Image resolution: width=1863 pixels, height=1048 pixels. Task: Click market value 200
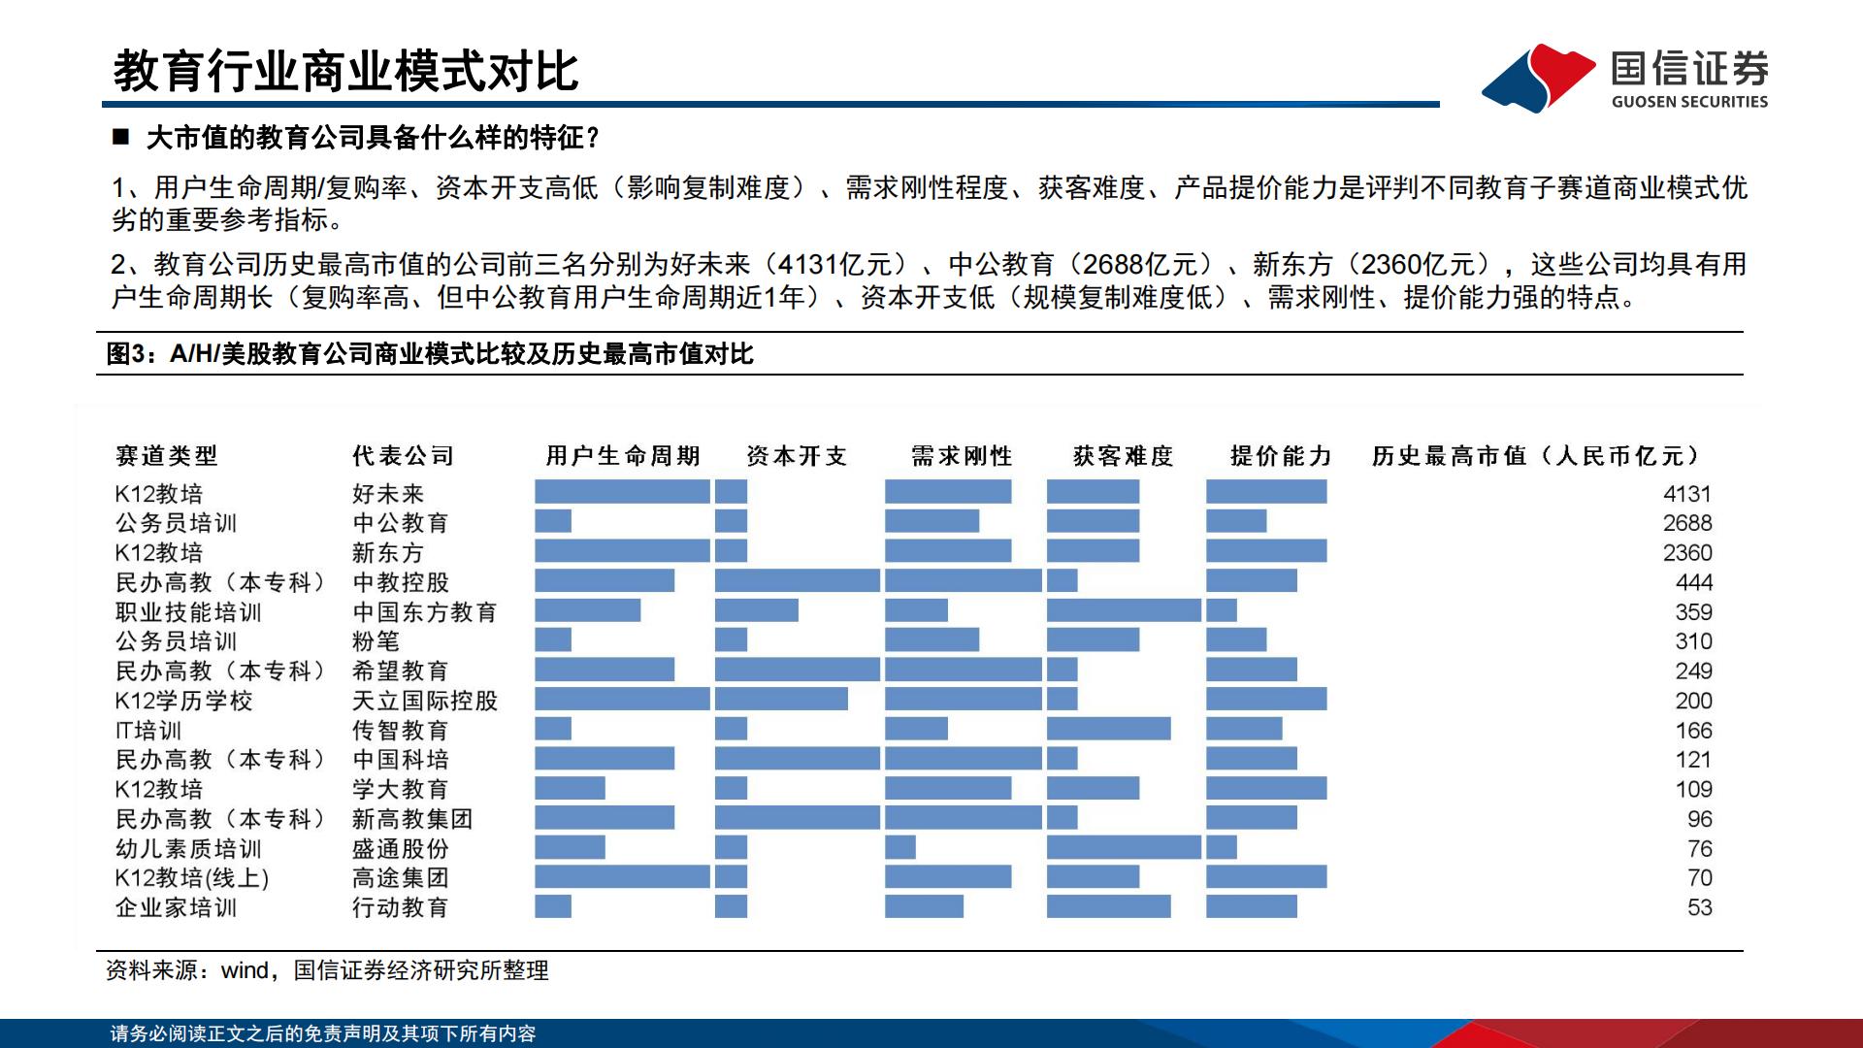click(1694, 701)
